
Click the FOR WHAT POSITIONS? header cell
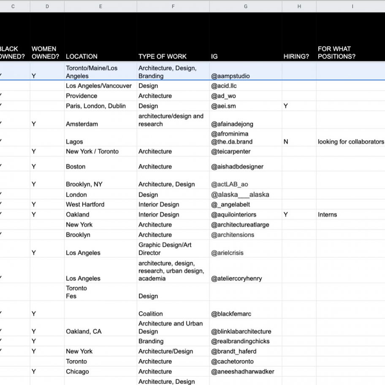(351, 37)
